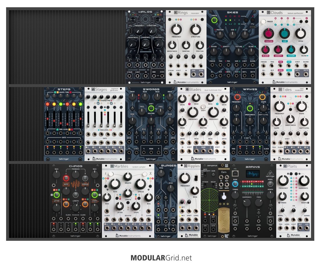Click the Tides TRIG input jack
This screenshot has width=323, height=264.
274,151
